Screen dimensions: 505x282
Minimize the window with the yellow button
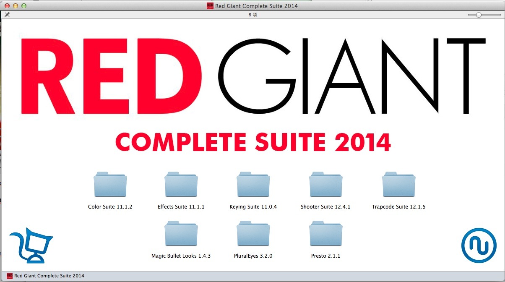click(x=16, y=6)
